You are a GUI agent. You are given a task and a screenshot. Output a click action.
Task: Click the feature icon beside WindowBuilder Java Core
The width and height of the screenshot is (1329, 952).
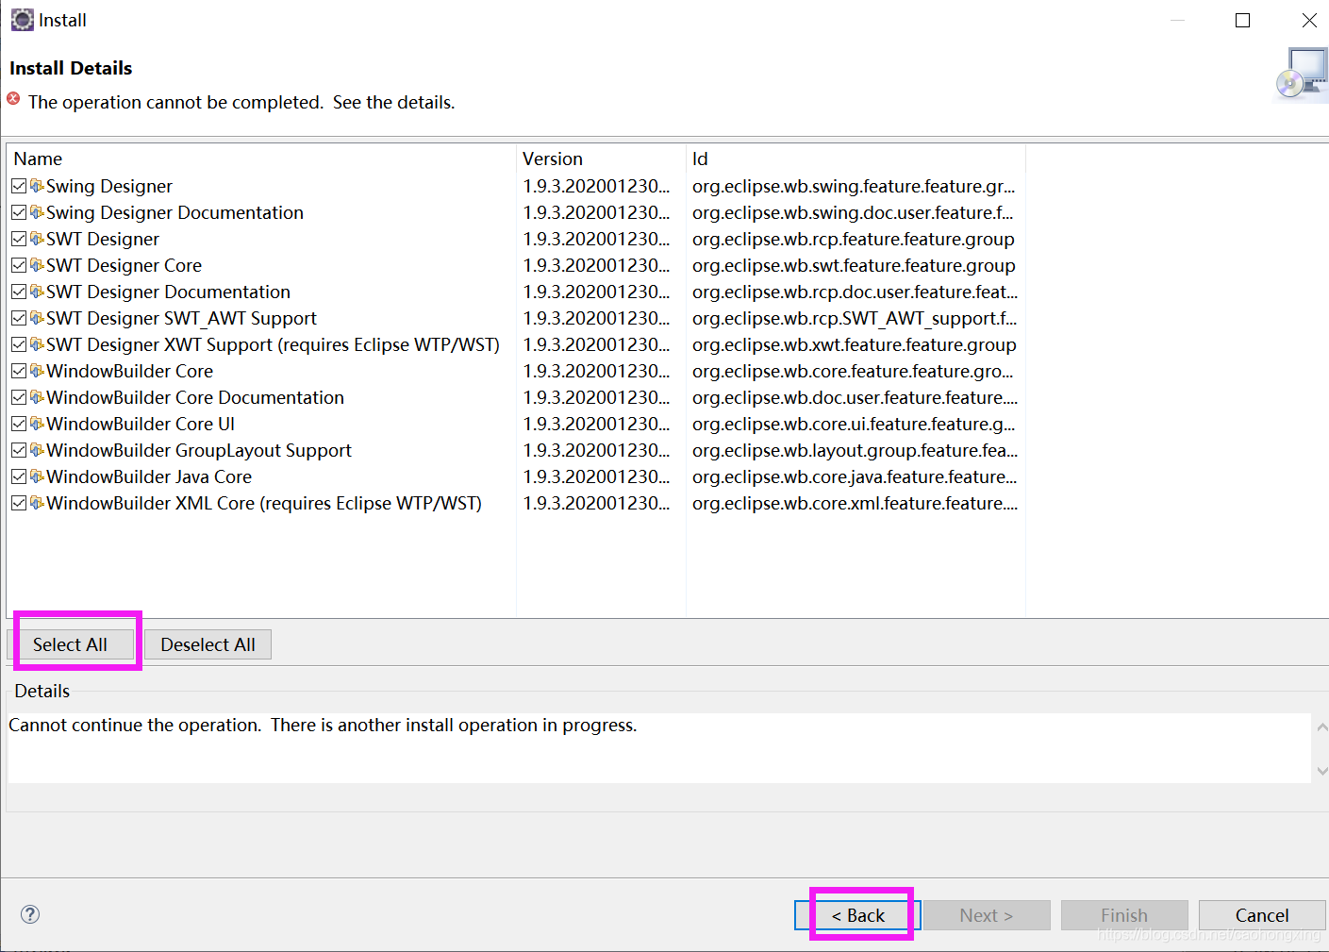click(x=37, y=476)
